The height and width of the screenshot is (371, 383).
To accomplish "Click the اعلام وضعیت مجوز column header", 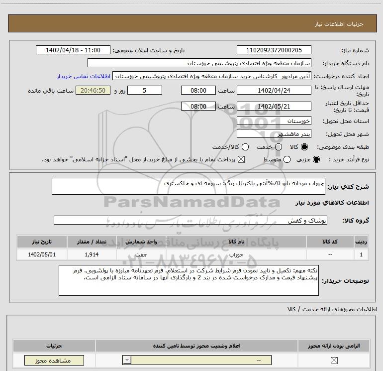I will point(196,346).
